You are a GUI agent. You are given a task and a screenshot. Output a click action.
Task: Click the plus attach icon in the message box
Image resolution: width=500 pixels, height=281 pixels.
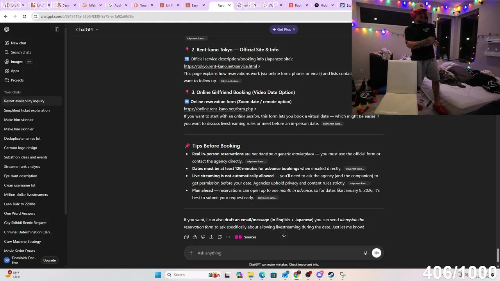tap(191, 253)
